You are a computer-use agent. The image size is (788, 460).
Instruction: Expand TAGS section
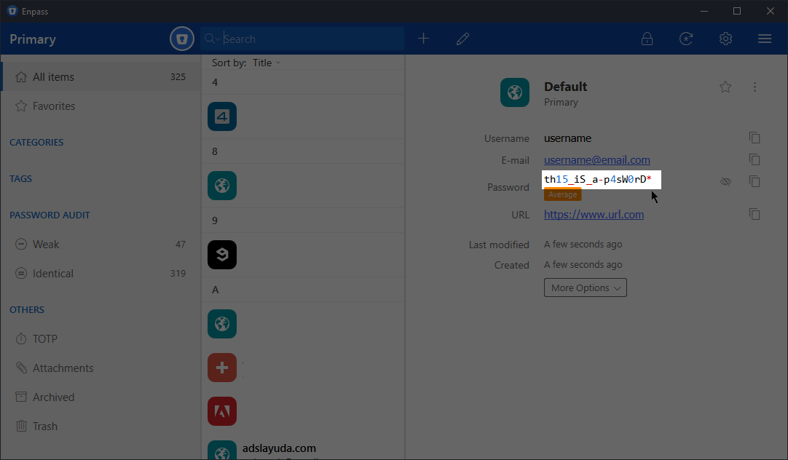(20, 179)
